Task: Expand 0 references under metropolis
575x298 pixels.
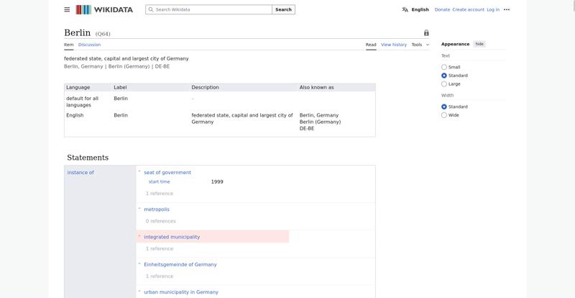Action: click(160, 221)
